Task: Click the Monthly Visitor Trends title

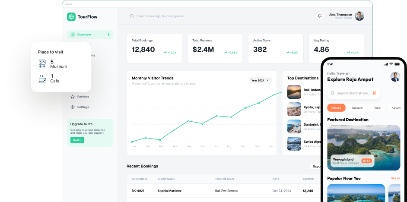Action: [153, 78]
